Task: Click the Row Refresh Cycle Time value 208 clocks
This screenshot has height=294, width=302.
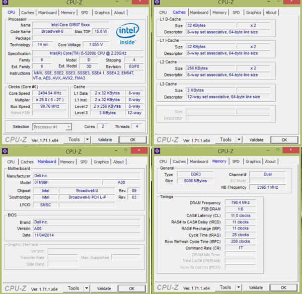Action: click(241, 241)
